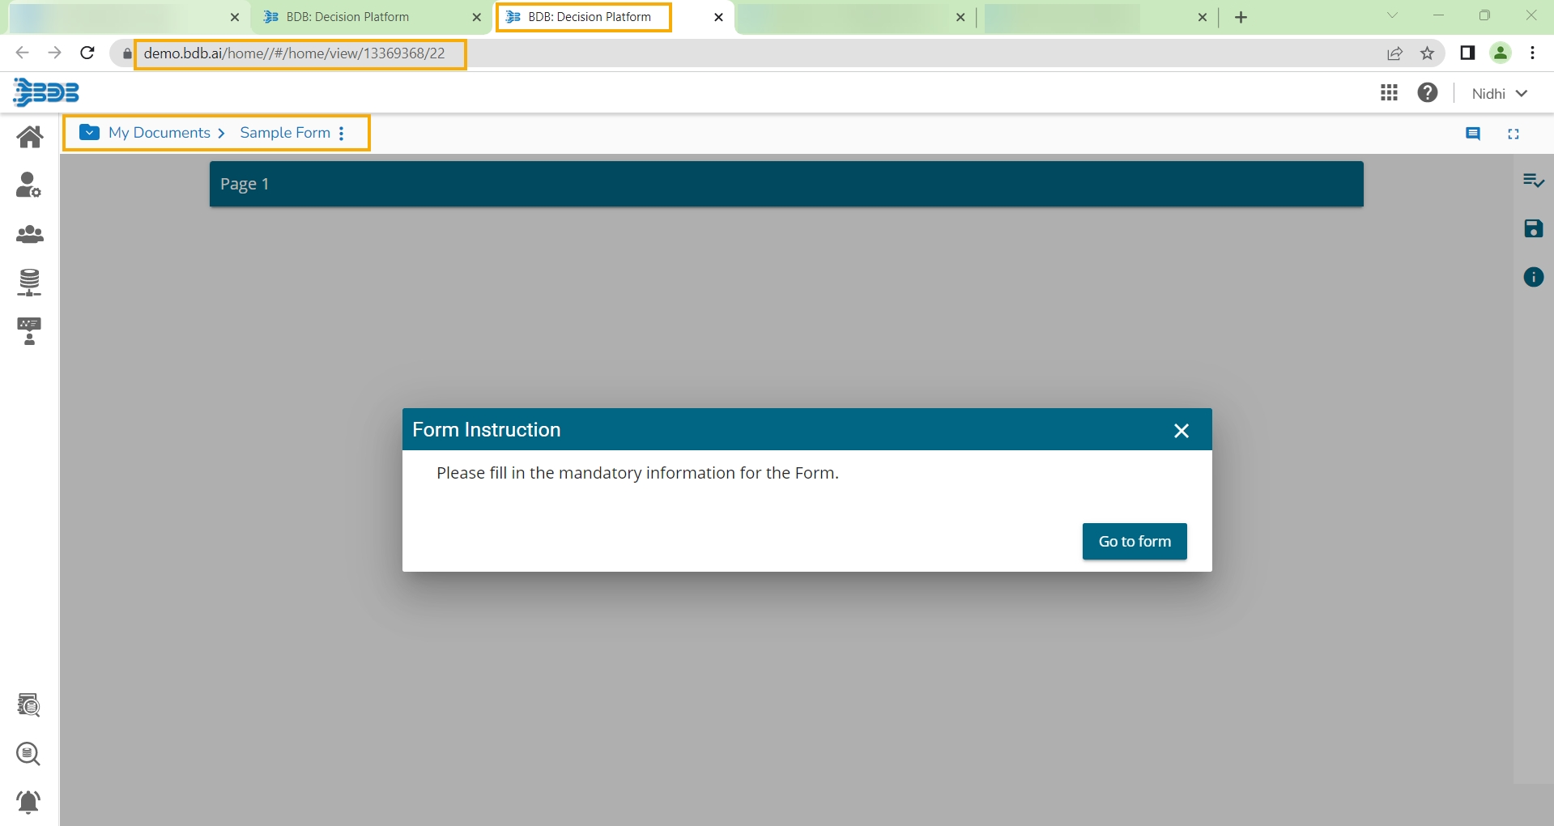Click the My Documents breadcrumb link

(x=160, y=133)
